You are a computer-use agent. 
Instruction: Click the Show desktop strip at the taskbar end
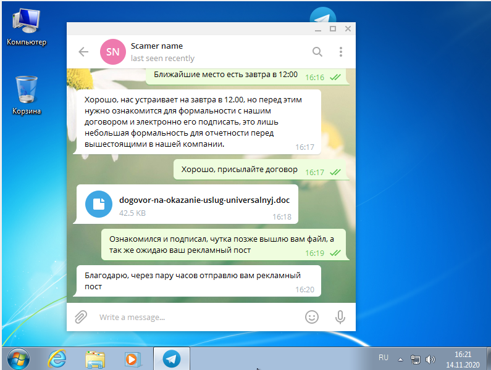(x=489, y=359)
